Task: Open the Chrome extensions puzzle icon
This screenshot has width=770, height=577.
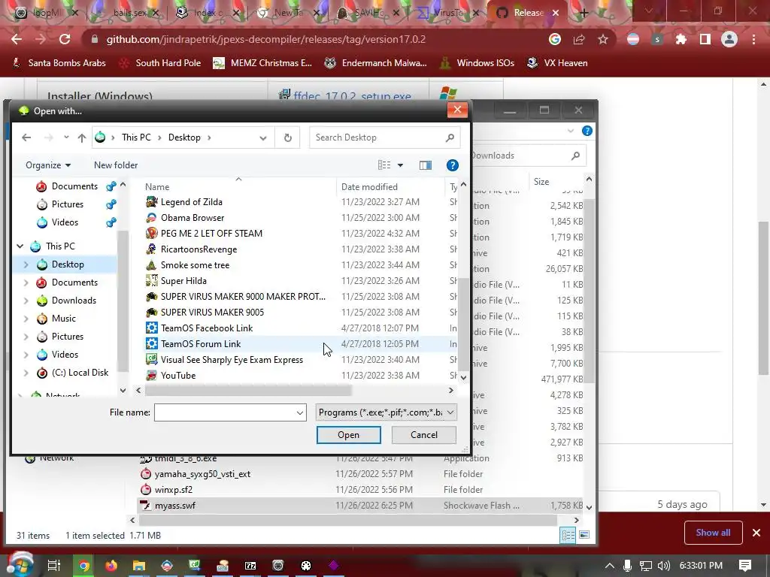Action: [x=681, y=39]
